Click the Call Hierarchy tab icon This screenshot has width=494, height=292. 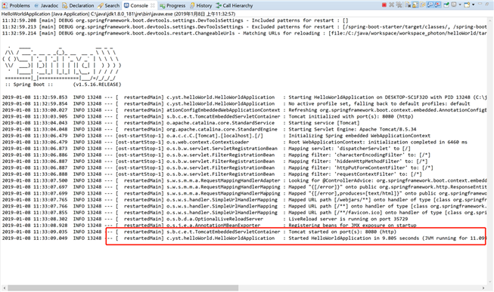click(x=219, y=5)
